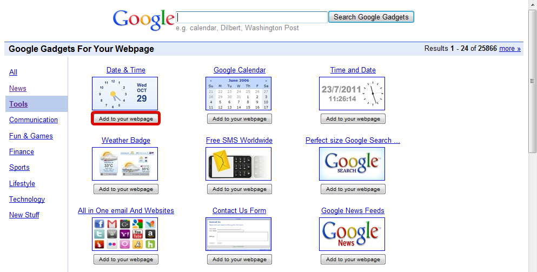Add Contact Us Form to your webpage
The image size is (537, 272).
coord(240,260)
